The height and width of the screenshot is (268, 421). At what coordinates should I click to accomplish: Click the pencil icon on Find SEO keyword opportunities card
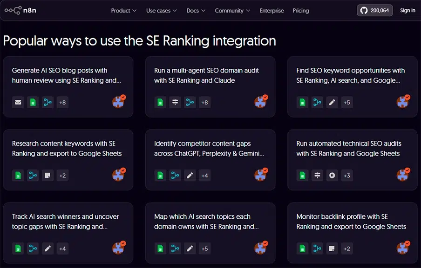(x=332, y=102)
